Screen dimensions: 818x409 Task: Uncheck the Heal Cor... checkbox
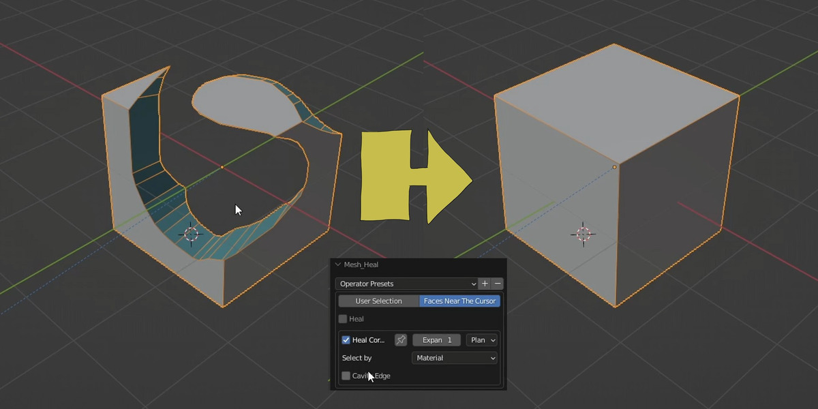(x=346, y=339)
